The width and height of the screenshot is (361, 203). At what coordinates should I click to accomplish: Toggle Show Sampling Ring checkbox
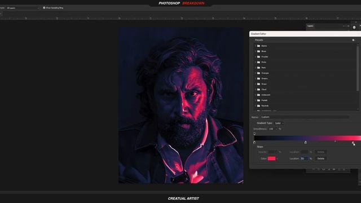(x=44, y=8)
